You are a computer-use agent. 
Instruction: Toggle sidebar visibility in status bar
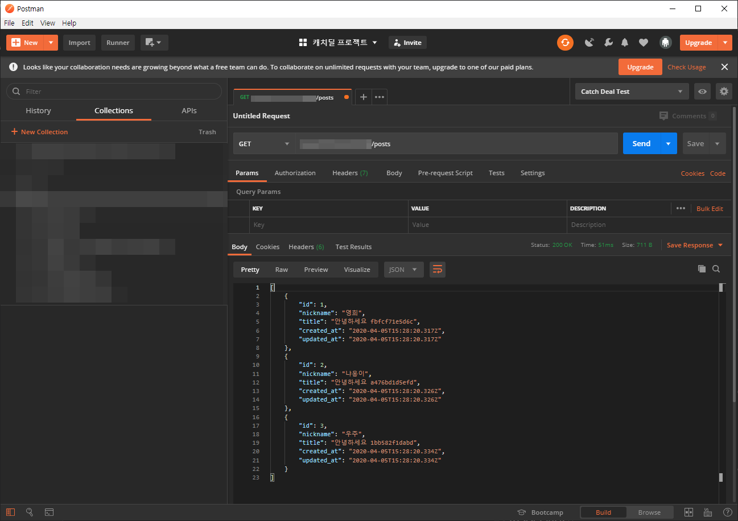pos(11,512)
